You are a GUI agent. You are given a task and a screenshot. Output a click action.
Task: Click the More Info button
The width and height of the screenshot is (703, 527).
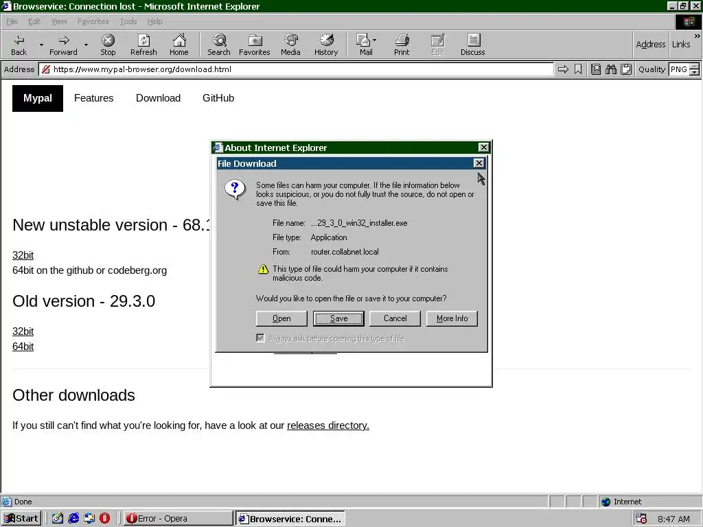(452, 318)
